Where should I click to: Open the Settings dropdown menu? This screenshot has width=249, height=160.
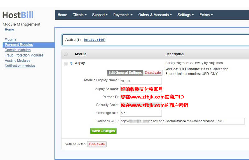coord(186,15)
